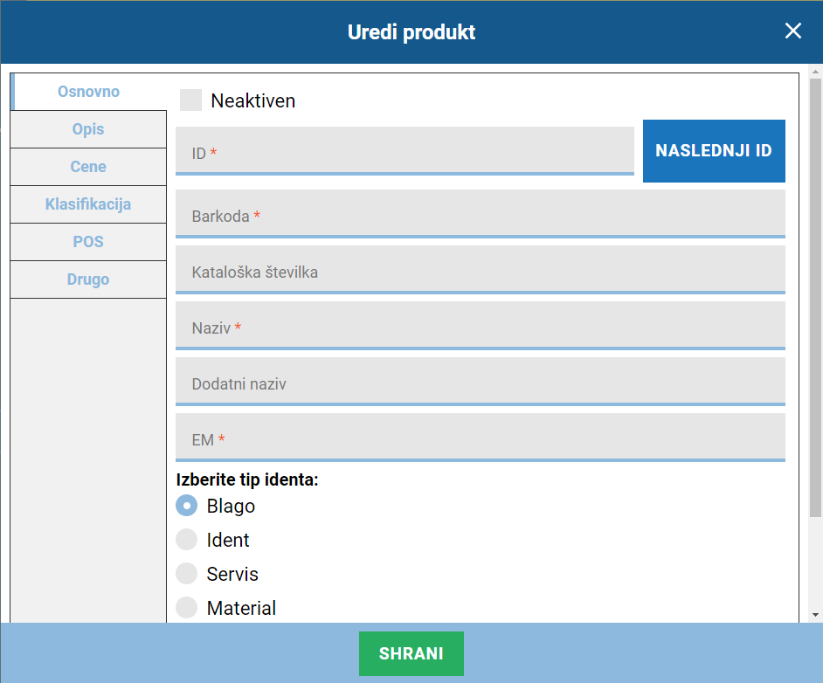823x683 pixels.
Task: Click the EM input field
Action: tap(480, 438)
